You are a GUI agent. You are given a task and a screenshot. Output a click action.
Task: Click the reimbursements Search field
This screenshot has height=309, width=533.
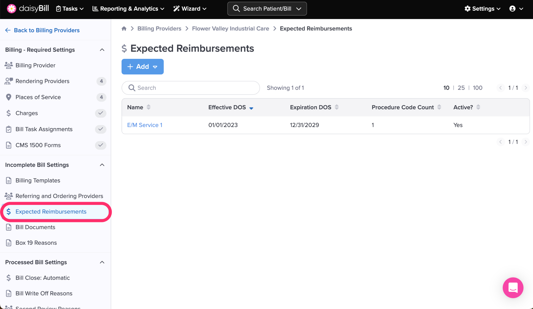(191, 88)
